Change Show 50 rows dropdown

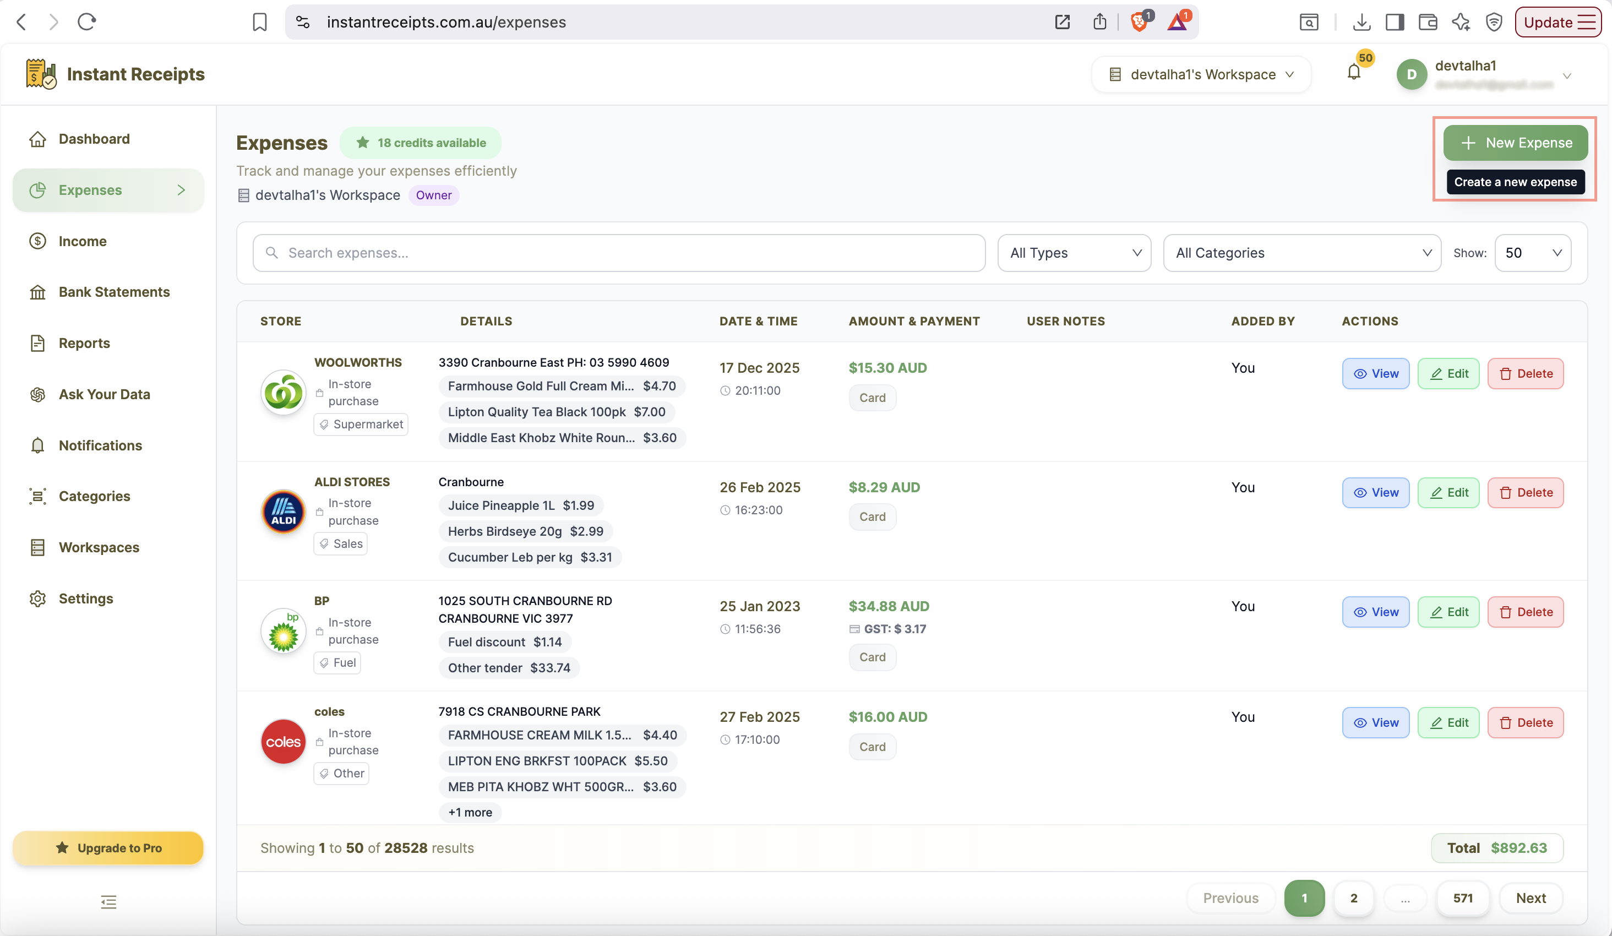coord(1533,253)
